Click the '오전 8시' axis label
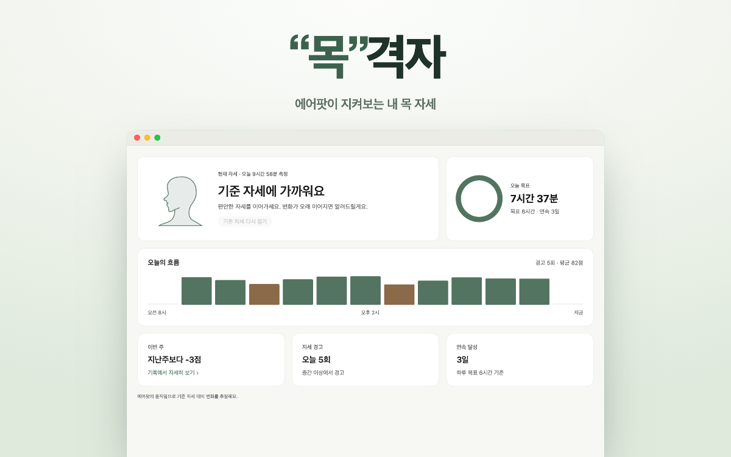 [x=157, y=313]
